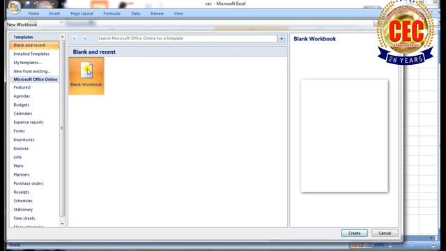Open the Insert ribbon tab

[54, 13]
